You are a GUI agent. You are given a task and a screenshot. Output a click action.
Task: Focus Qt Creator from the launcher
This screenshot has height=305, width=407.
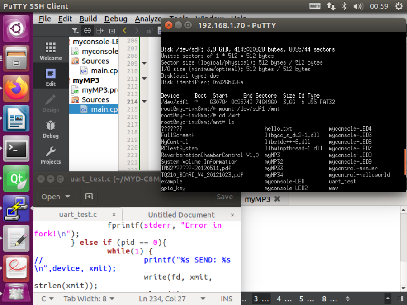coord(16,178)
